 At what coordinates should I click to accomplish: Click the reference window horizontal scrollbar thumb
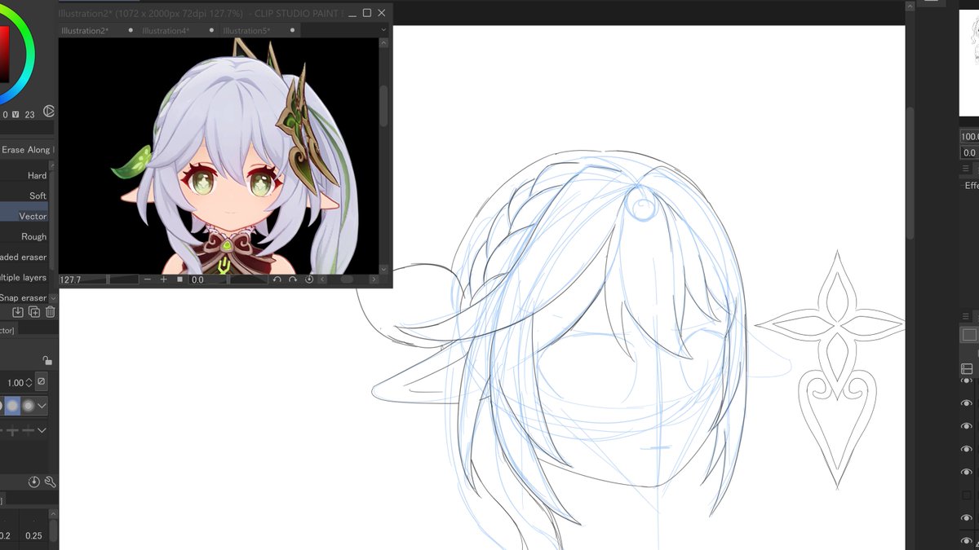tap(348, 279)
